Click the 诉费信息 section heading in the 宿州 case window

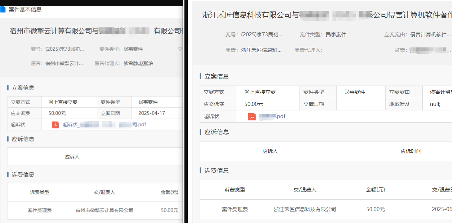coord(23,174)
